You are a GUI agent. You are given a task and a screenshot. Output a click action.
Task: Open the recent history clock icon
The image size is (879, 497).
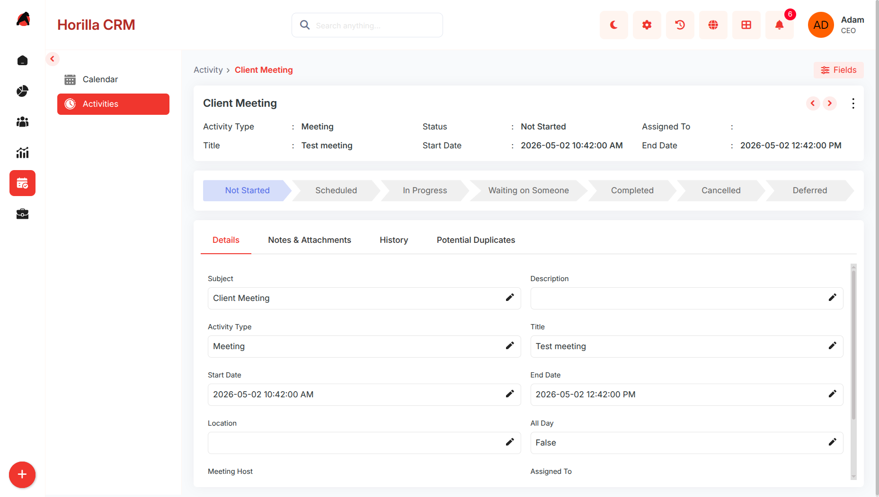pos(680,25)
